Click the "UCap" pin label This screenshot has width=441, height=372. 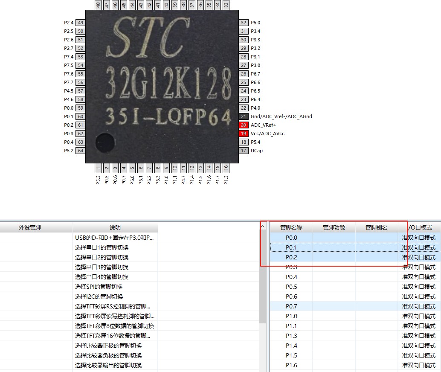[256, 151]
